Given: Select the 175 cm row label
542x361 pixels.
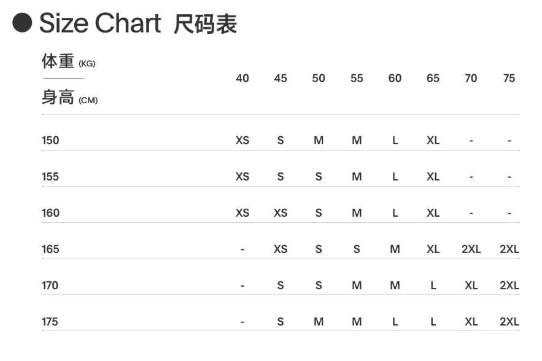Looking at the screenshot, I should point(50,322).
